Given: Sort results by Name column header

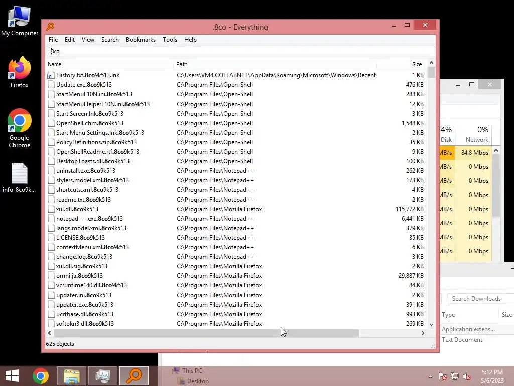Looking at the screenshot, I should tap(110, 64).
